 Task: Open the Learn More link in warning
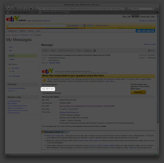pyautogui.click(x=110, y=81)
